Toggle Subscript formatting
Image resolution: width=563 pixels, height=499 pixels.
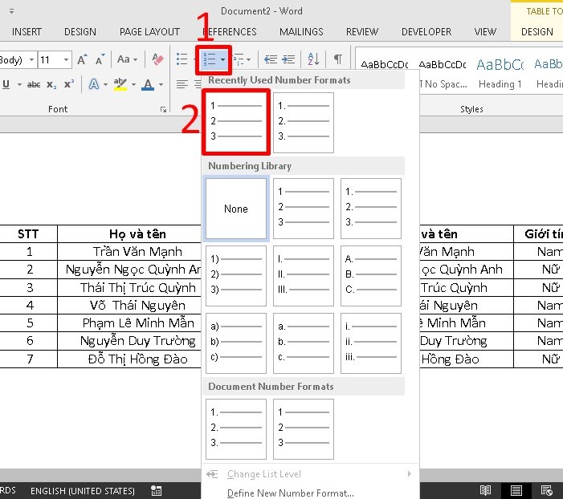(x=51, y=85)
